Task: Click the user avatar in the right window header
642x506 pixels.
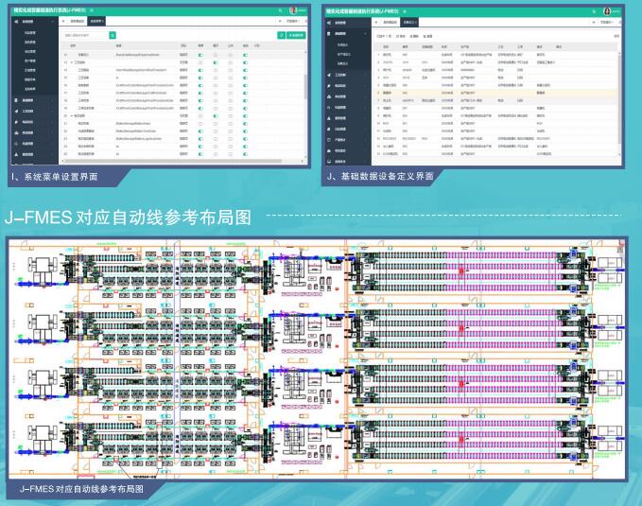Action: click(x=607, y=10)
